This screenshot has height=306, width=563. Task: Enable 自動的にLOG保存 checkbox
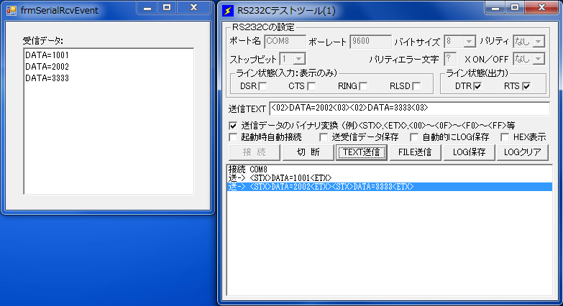click(414, 137)
